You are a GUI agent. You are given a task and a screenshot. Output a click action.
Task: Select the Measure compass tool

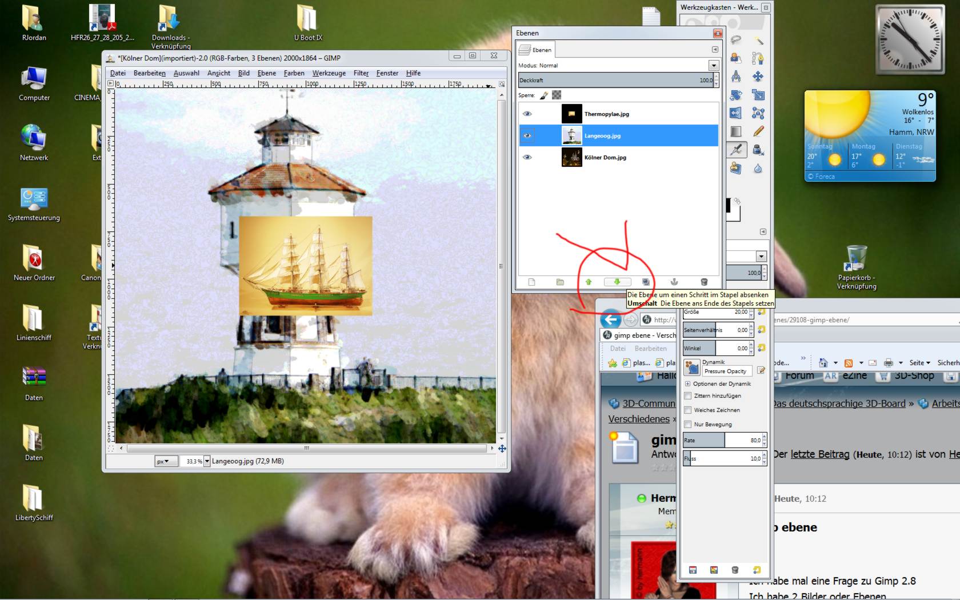coord(736,77)
